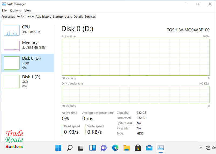Click the System disk No value
Image resolution: width=216 pixels, height=154 pixels.
[x=139, y=123]
